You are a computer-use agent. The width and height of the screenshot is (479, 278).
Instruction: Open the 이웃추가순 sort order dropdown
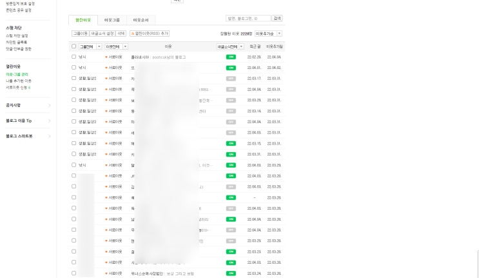(268, 34)
